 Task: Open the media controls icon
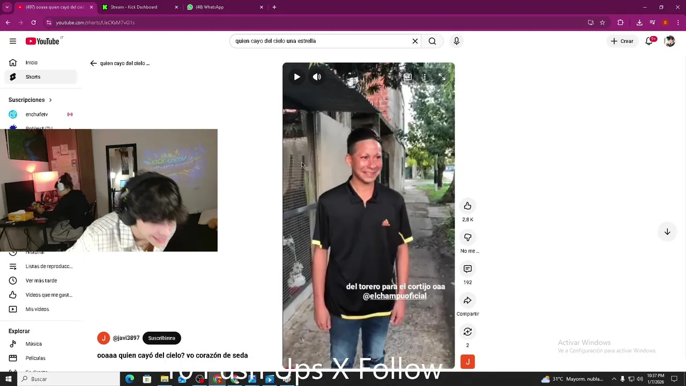652,23
